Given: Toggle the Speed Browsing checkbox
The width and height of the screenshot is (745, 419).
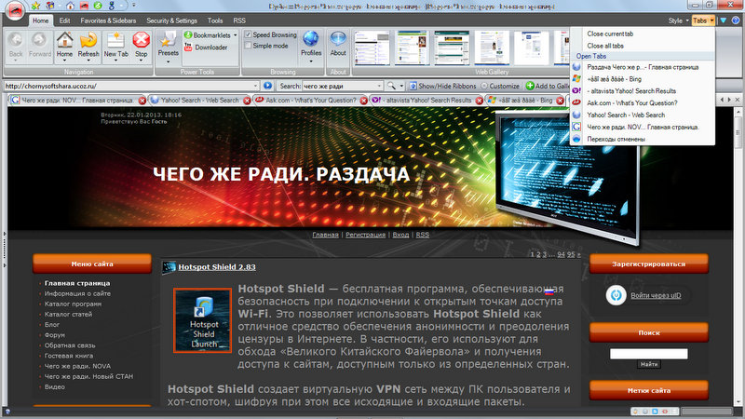Looking at the screenshot, I should pyautogui.click(x=248, y=34).
